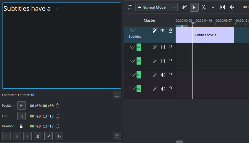Image resolution: width=249 pixels, height=143 pixels.
Task: Click the Master label in timeline header
Action: coord(150,21)
